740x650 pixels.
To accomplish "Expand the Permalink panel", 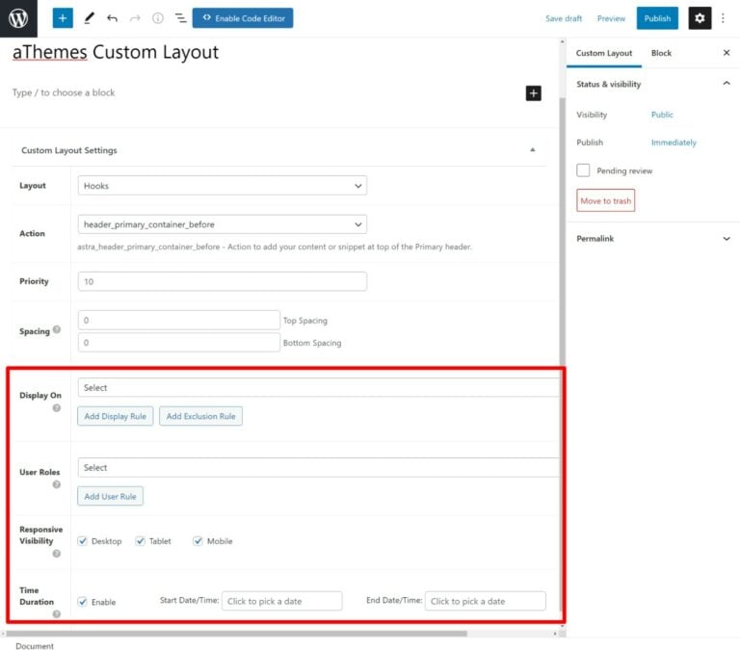I will tap(653, 239).
